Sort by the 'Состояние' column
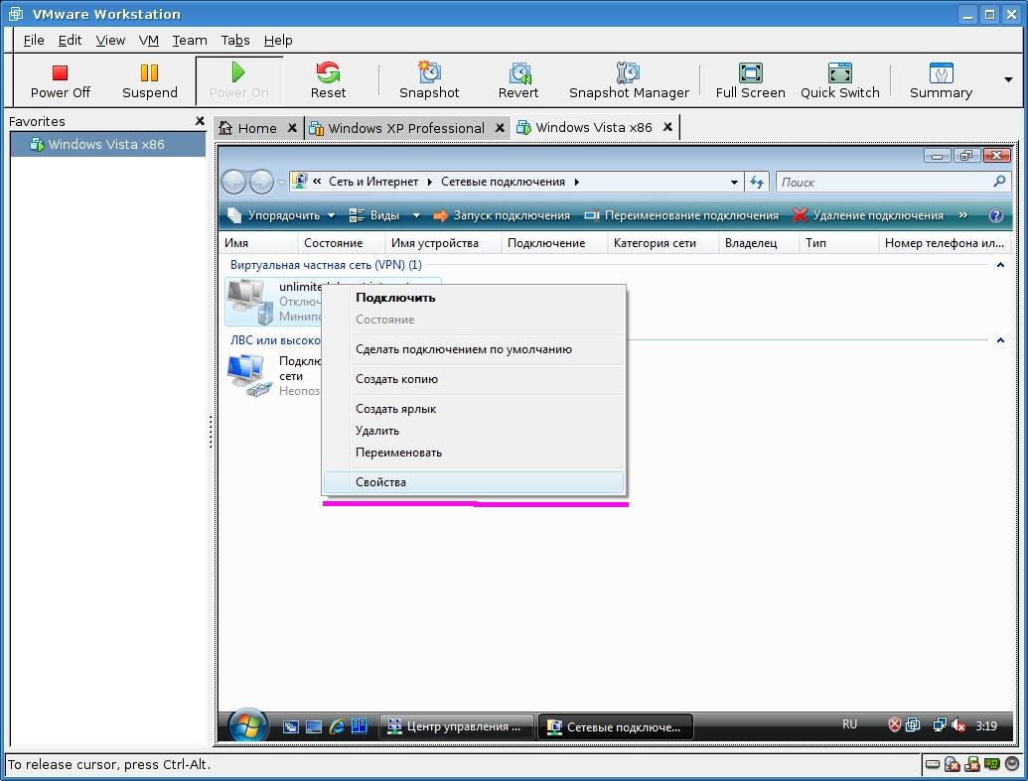1028x781 pixels. click(x=341, y=243)
